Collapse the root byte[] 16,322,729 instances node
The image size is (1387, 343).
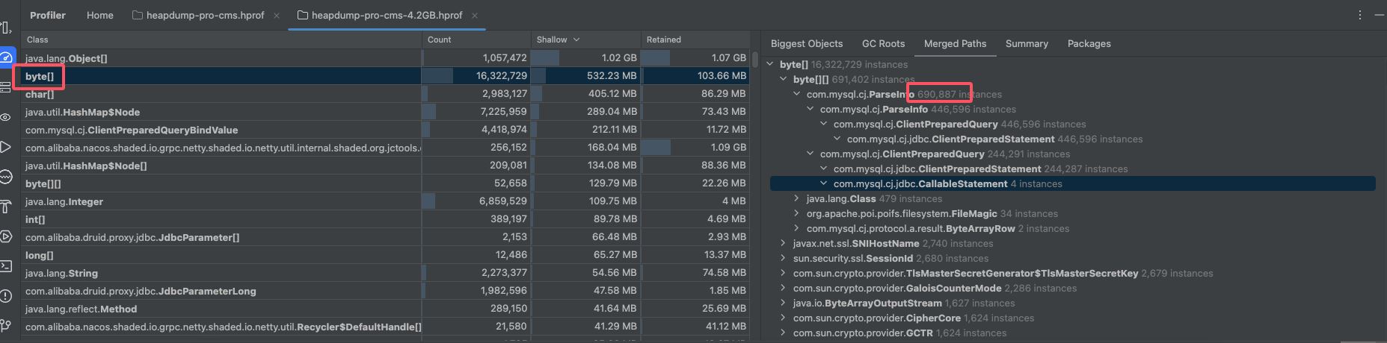click(x=770, y=65)
